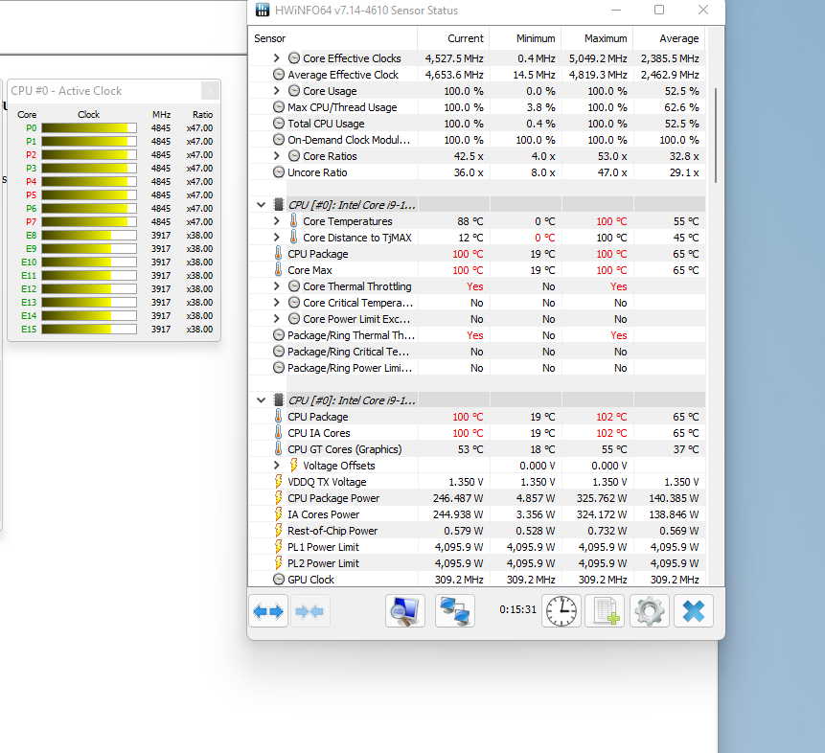Expand Core Temperatures row
Viewport: 825px width, 753px height.
click(276, 221)
